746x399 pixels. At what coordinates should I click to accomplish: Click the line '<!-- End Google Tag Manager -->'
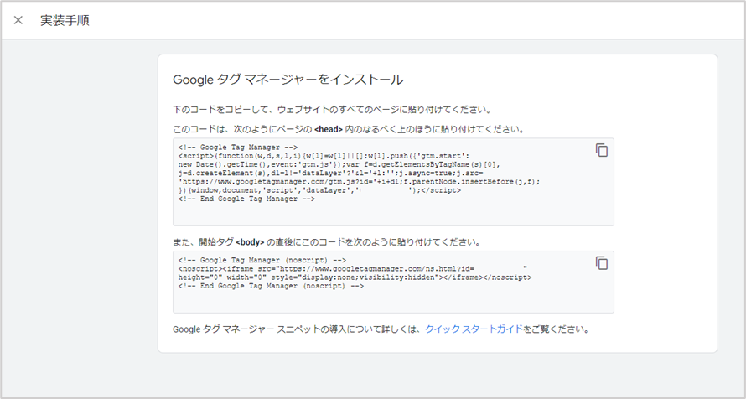246,199
